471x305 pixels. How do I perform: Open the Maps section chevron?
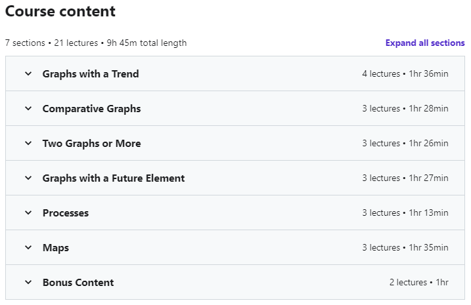coord(28,248)
